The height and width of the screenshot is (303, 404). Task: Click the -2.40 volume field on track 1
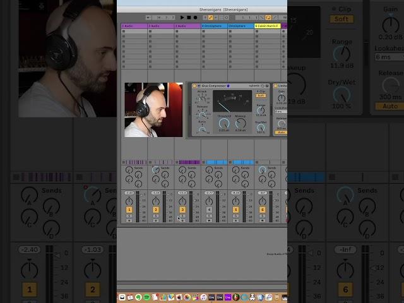coord(129,193)
